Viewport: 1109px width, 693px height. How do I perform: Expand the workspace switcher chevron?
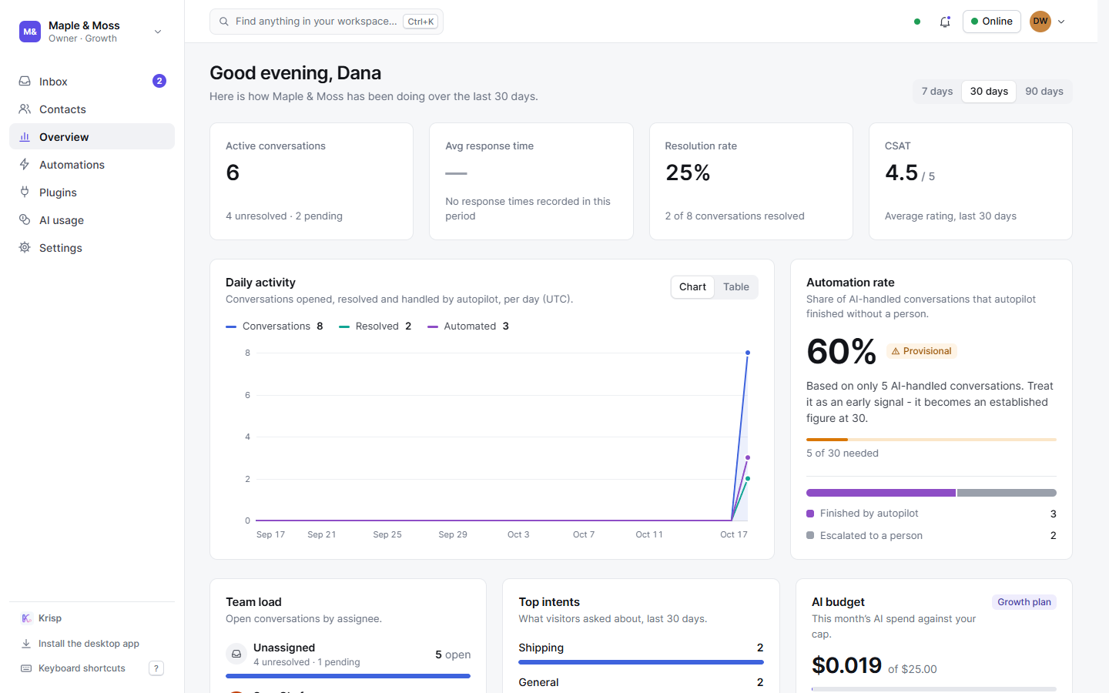coord(158,32)
